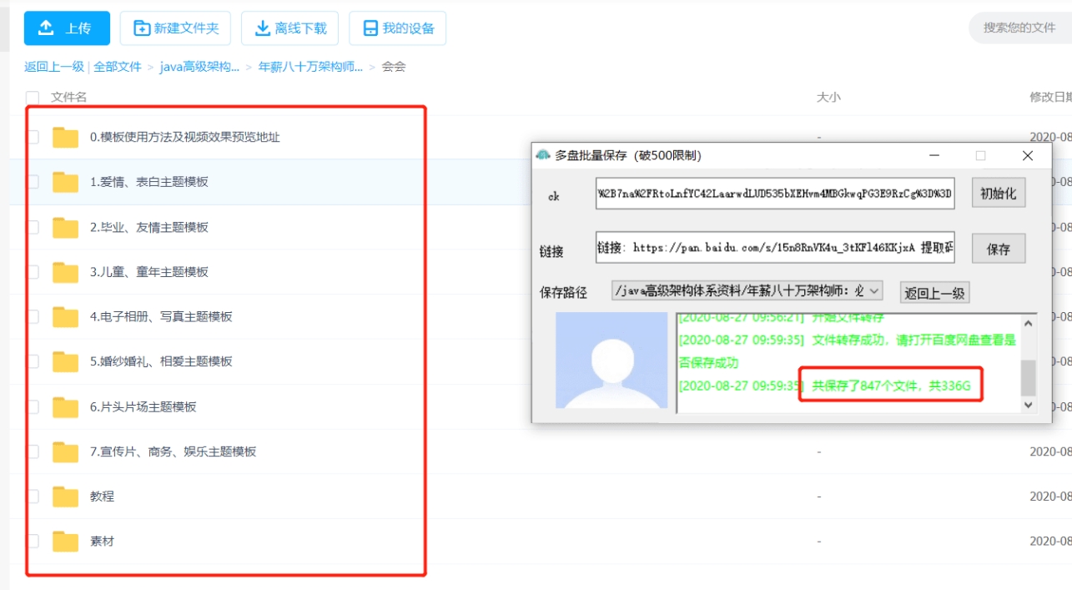1072x590 pixels.
Task: Select checkbox for 6.片头片场主题模板
Action: pos(33,407)
